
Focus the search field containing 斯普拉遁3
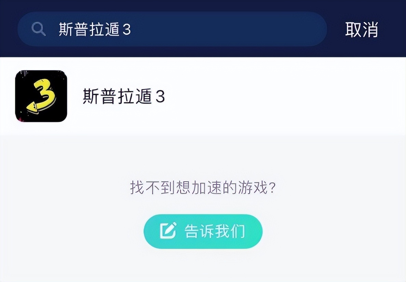(172, 29)
